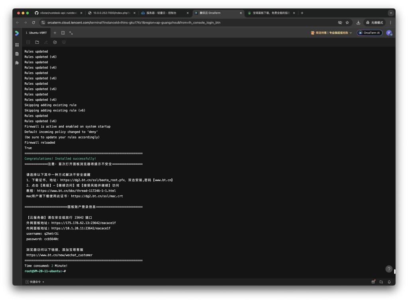Expand the 快捷命令 quick commands panel
The image size is (408, 302).
coord(35,282)
